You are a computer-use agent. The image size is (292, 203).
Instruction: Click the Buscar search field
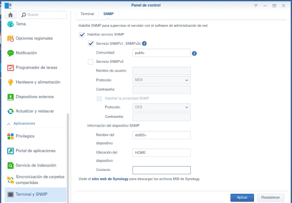click(42, 15)
